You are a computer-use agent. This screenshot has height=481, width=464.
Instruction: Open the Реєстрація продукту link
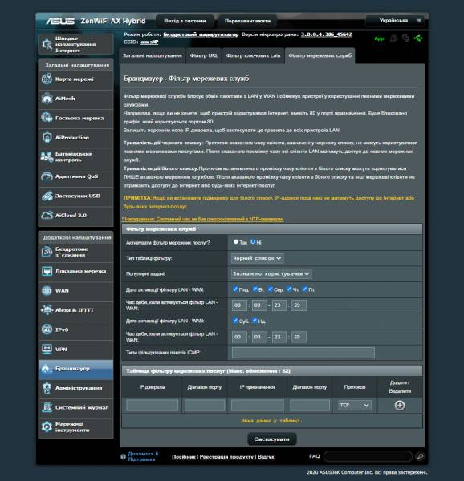pyautogui.click(x=226, y=457)
